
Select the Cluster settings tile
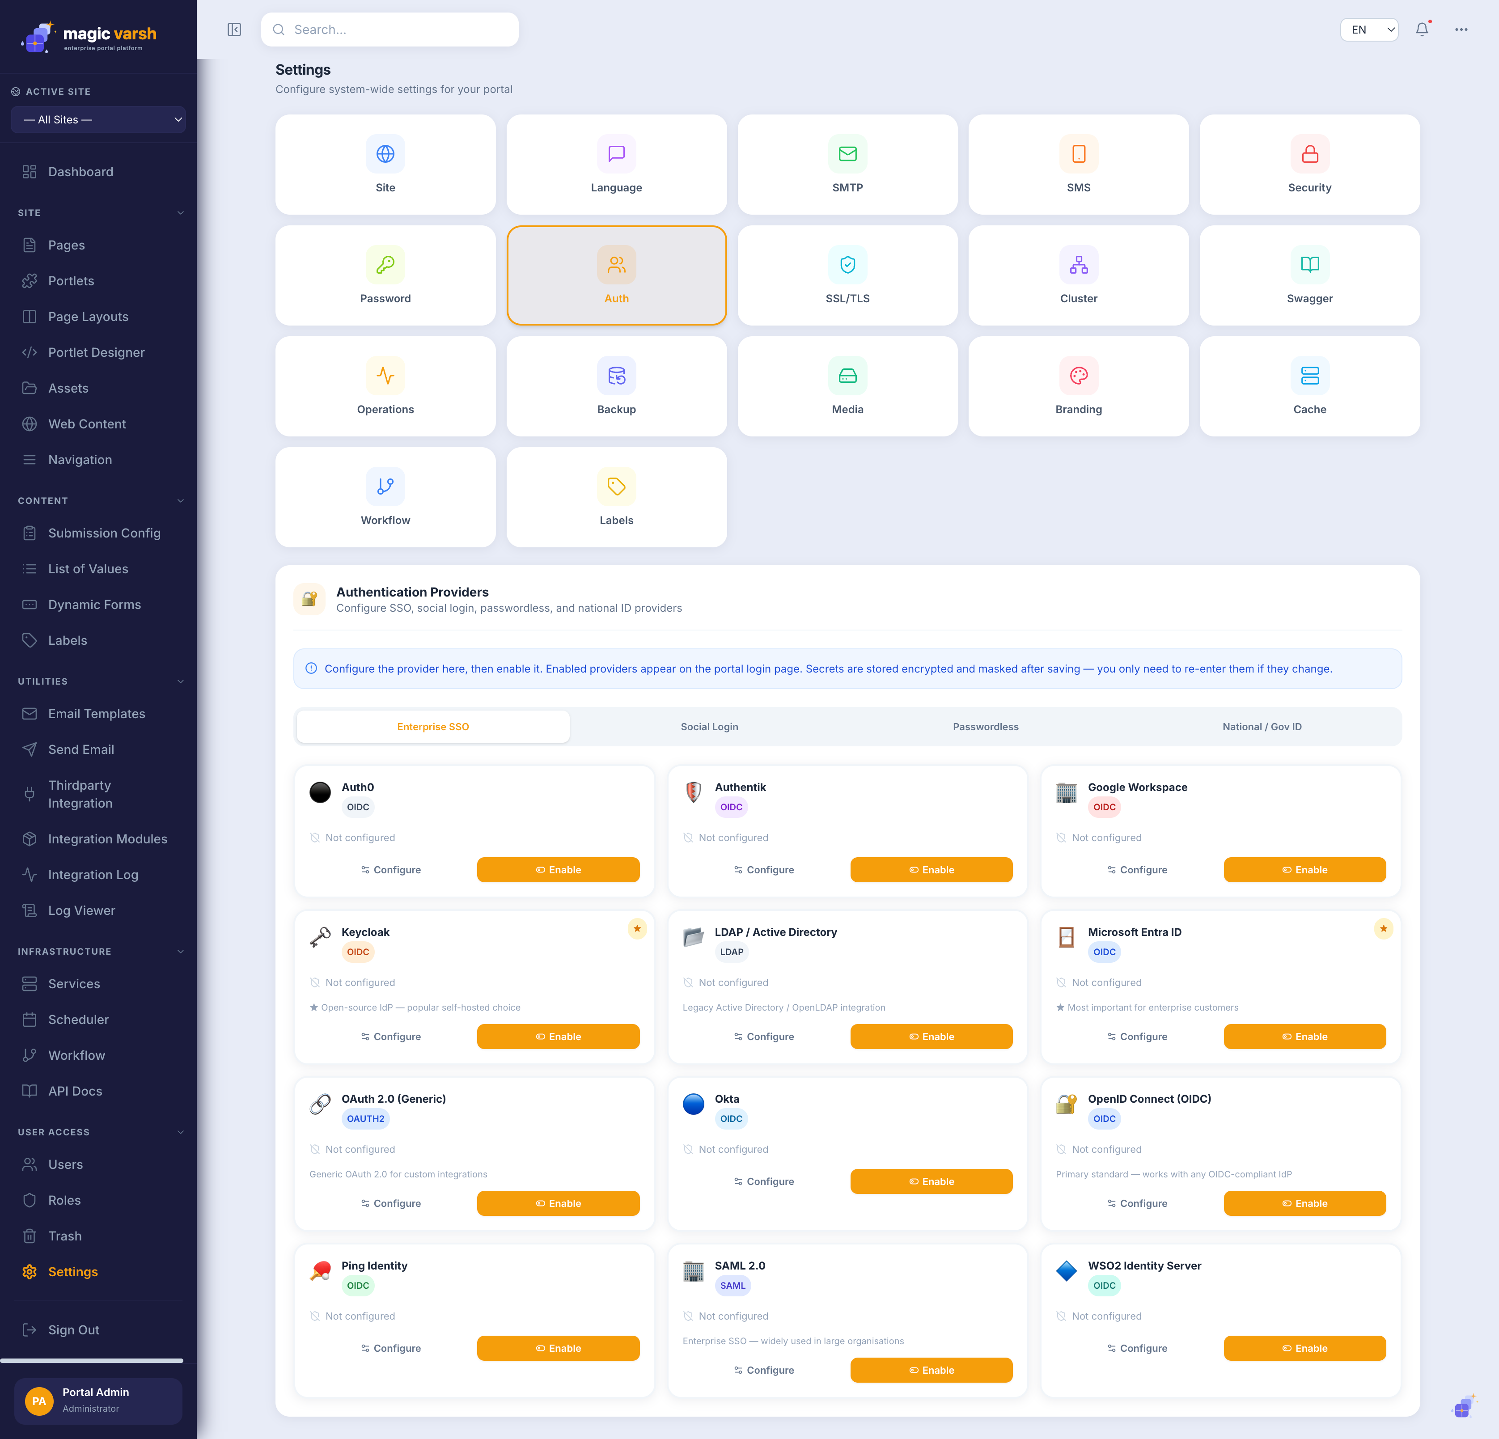(1078, 275)
